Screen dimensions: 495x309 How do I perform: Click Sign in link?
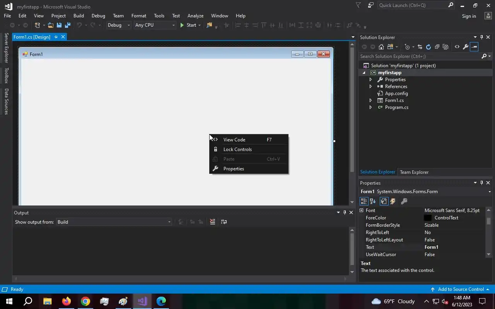tap(469, 16)
